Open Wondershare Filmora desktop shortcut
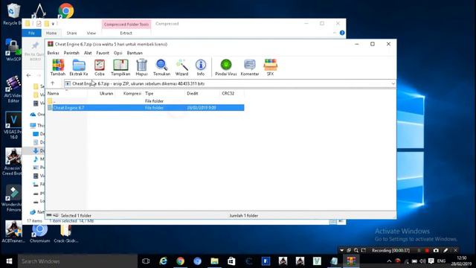 (13, 199)
